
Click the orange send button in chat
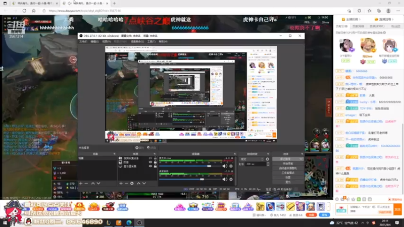(x=397, y=209)
